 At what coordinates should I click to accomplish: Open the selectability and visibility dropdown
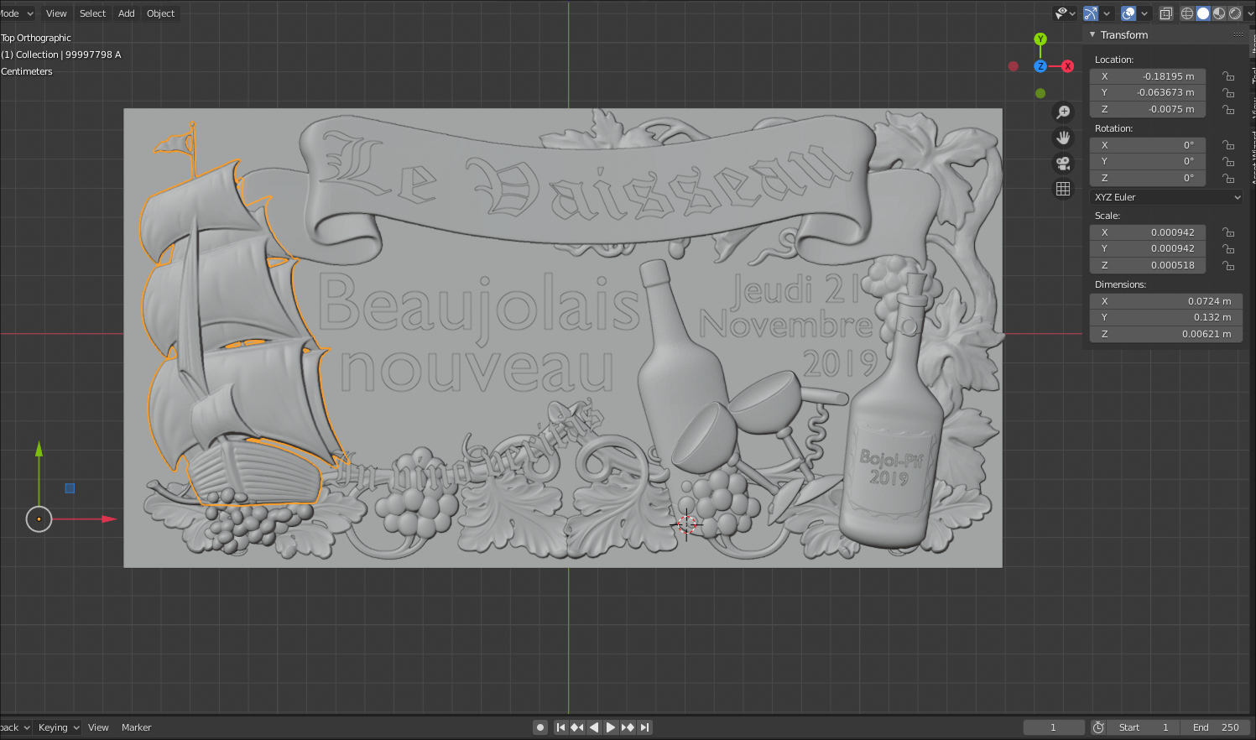tap(1066, 13)
